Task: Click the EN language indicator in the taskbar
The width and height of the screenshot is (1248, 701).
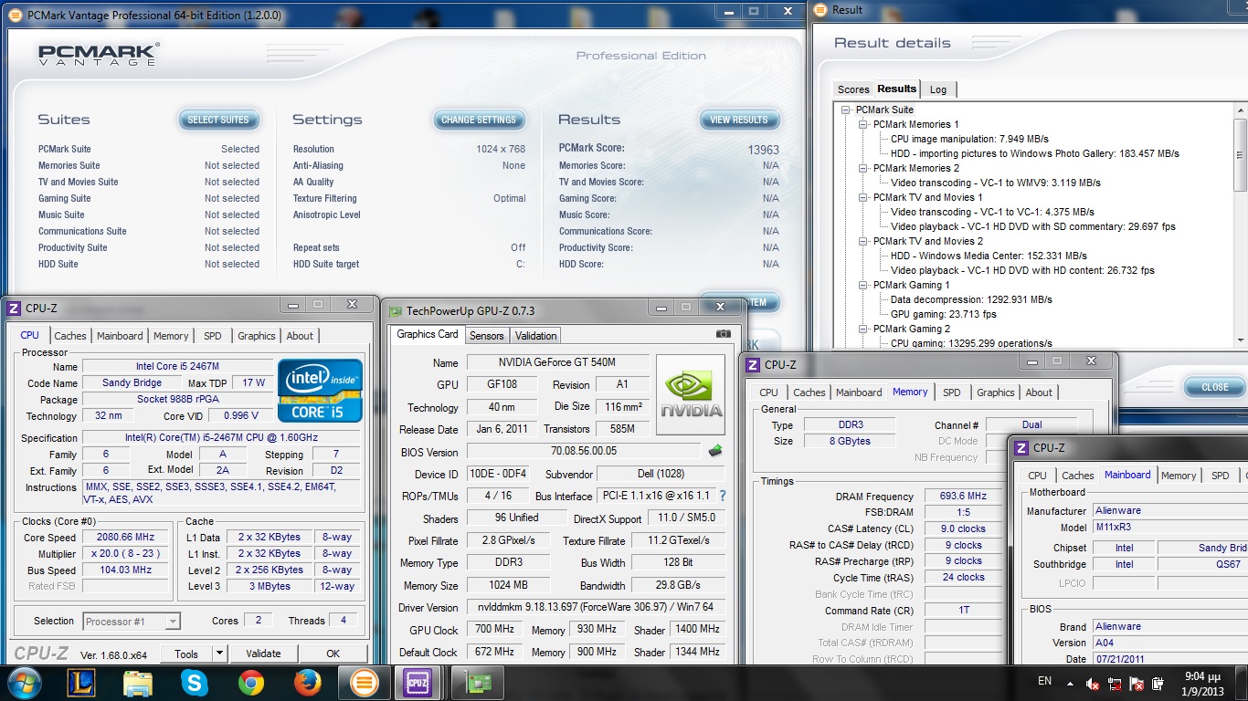Action: 1045,681
